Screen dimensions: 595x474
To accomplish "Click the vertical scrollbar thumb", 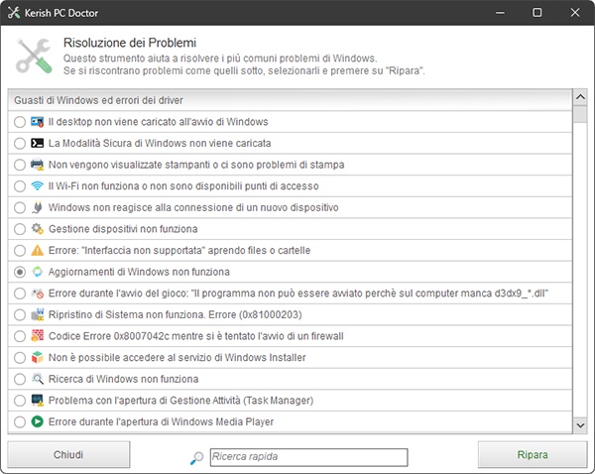I will click(580, 114).
